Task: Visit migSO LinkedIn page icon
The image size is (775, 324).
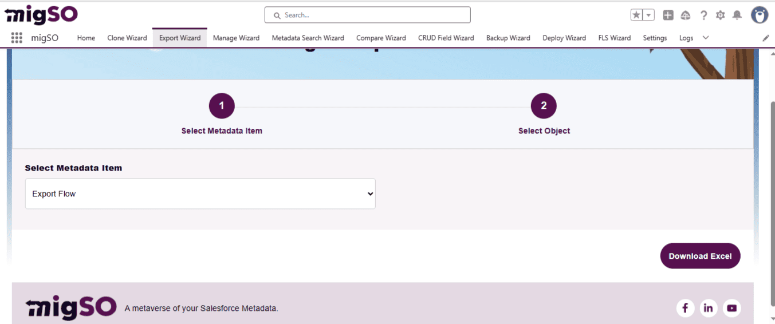Action: coord(708,308)
